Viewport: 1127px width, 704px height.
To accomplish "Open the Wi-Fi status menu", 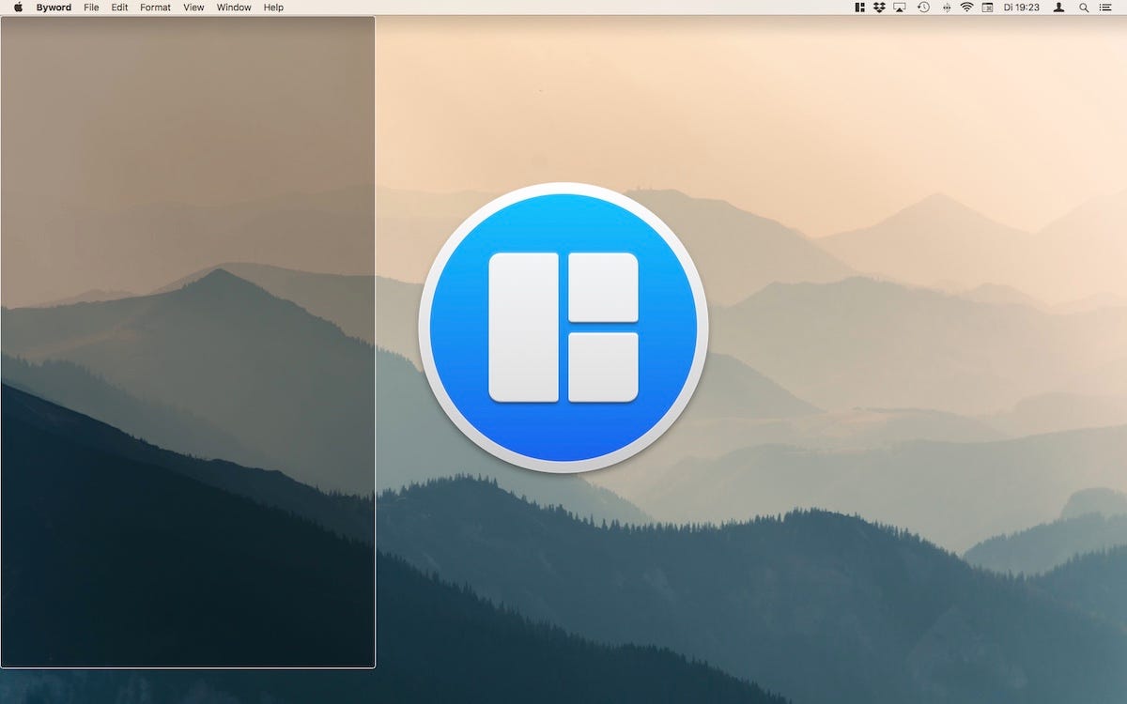I will pyautogui.click(x=966, y=8).
